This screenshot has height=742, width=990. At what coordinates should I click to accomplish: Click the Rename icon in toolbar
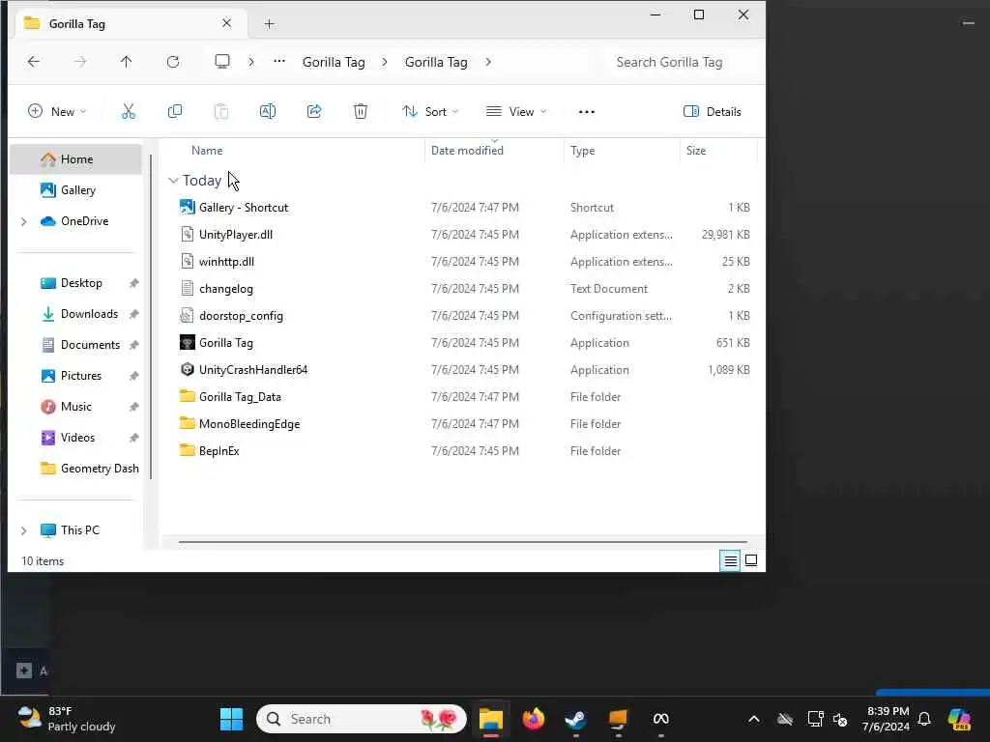point(268,112)
